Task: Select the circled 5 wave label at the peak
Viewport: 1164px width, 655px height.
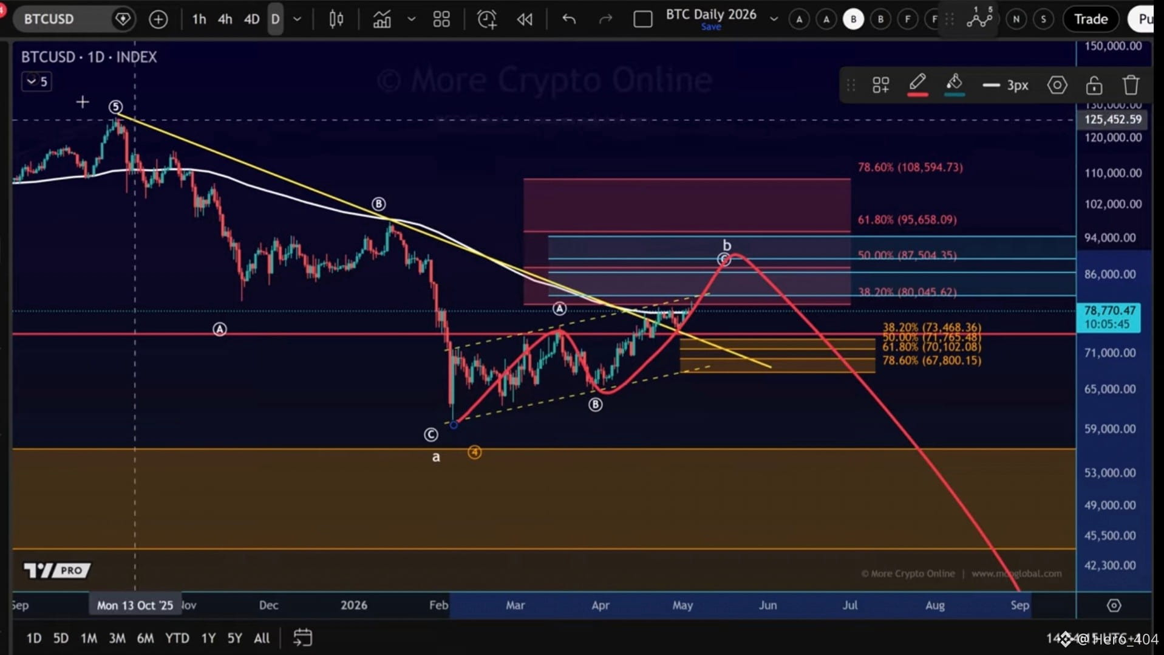Action: [x=115, y=107]
